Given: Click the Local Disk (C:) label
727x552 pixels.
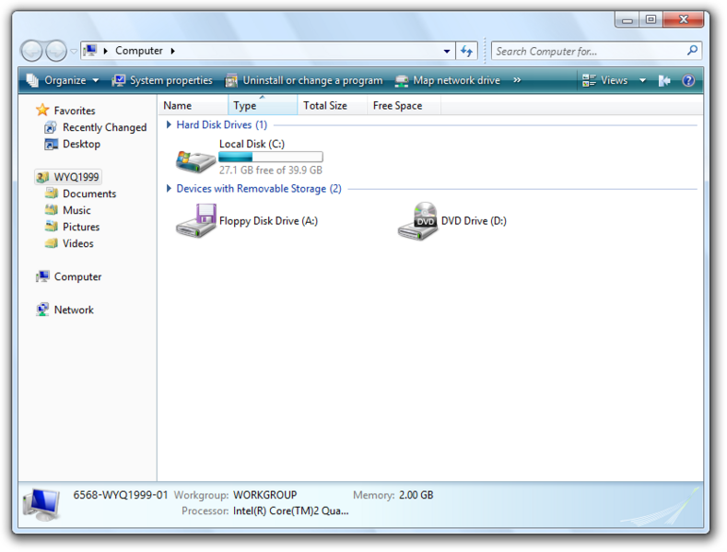Looking at the screenshot, I should tap(252, 144).
